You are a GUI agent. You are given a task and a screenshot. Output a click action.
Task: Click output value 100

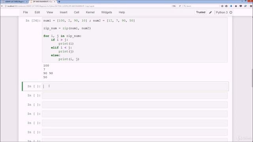tap(46, 65)
